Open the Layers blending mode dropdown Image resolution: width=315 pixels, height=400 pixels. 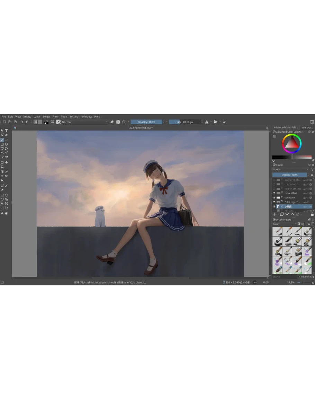click(290, 169)
